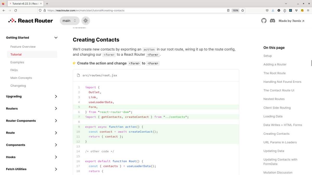Expand the Components section
Image resolution: width=312 pixels, height=175 pixels.
32,145
